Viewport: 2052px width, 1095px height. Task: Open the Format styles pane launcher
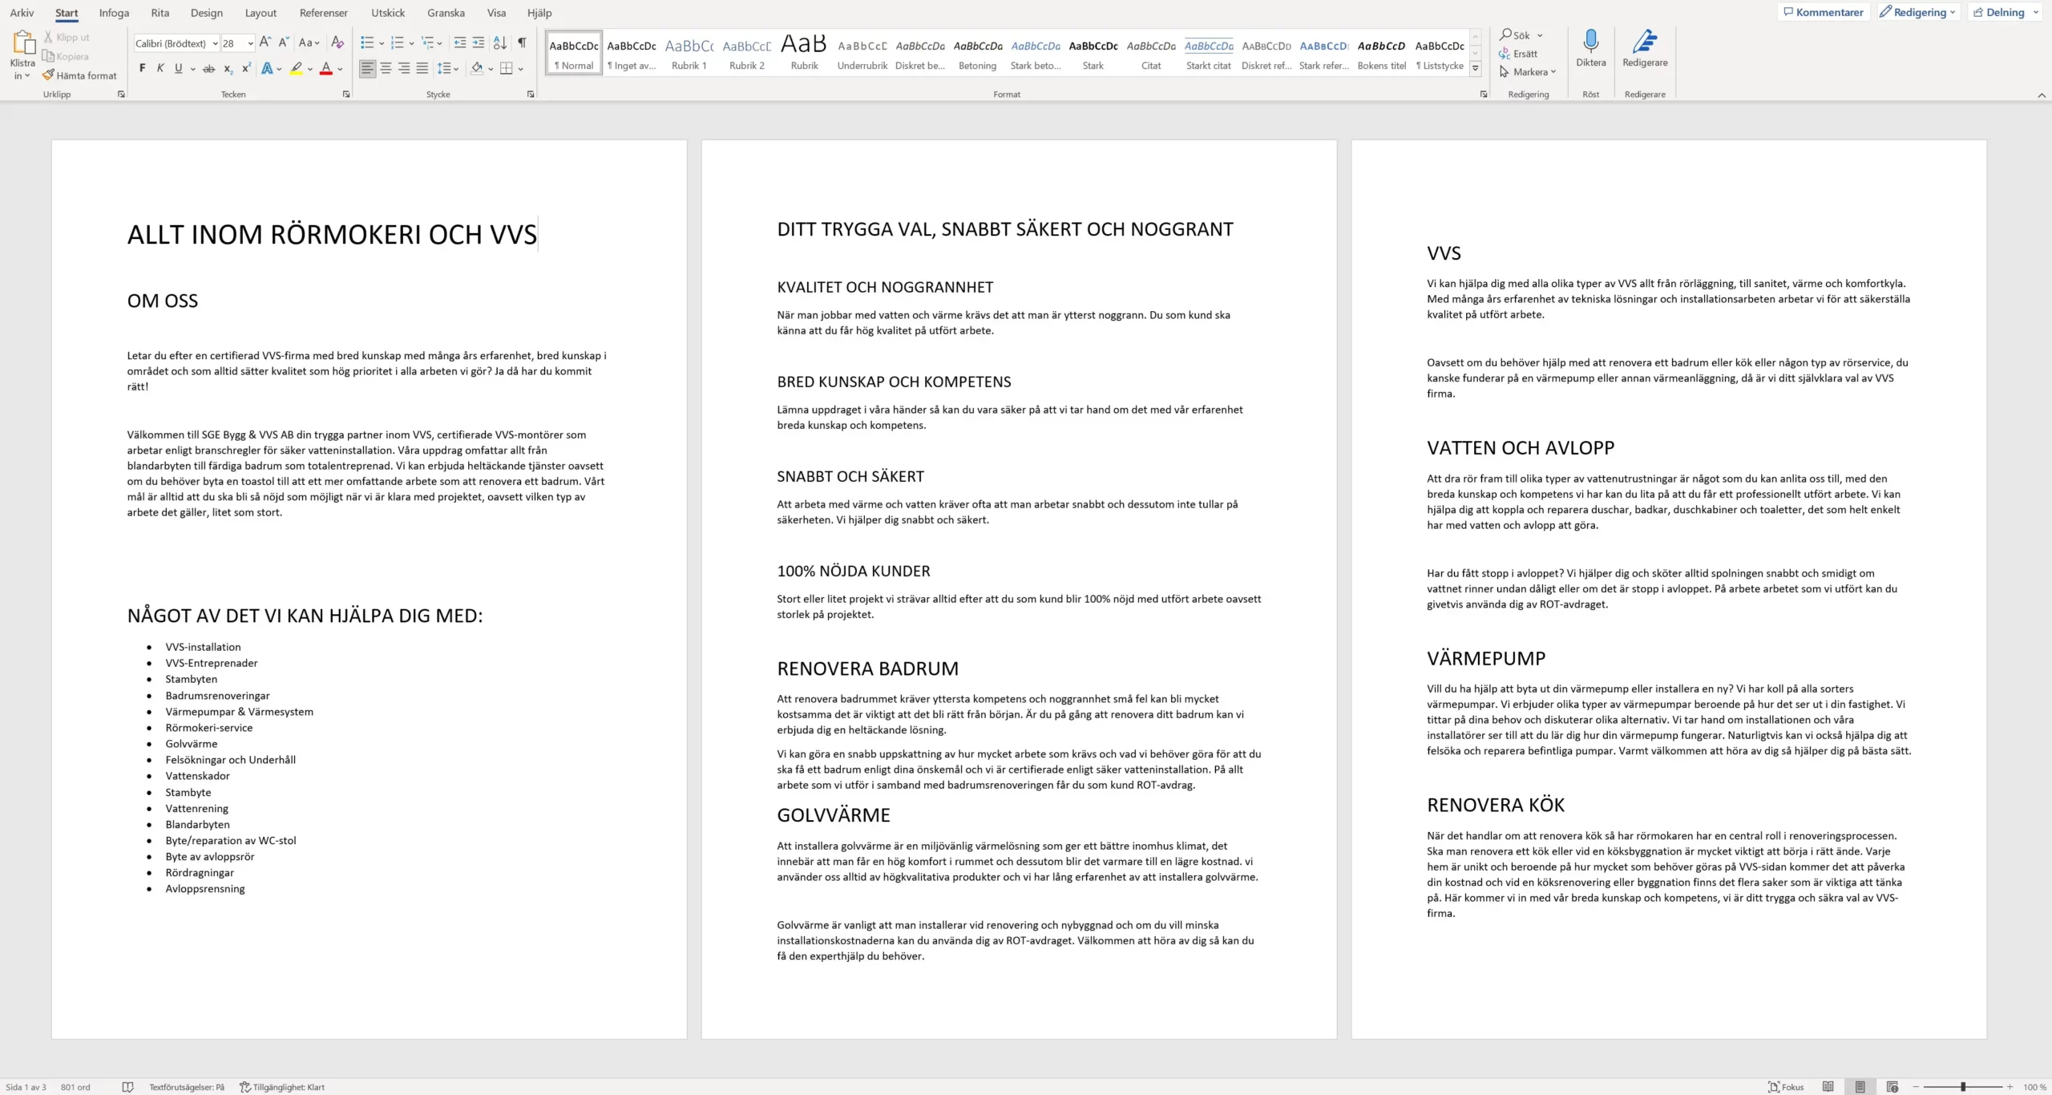tap(1484, 95)
